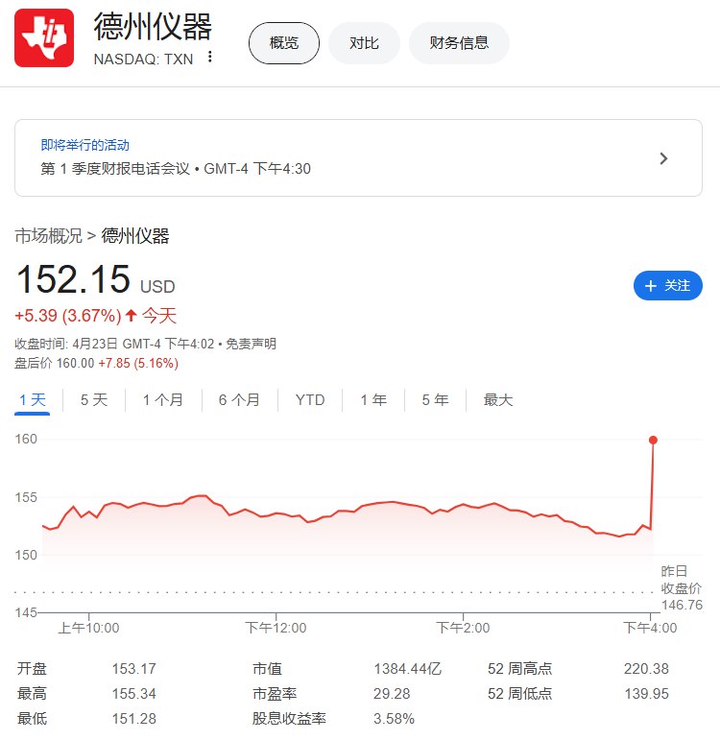The height and width of the screenshot is (740, 720).
Task: Click the 152.15 current price value
Action: [73, 279]
